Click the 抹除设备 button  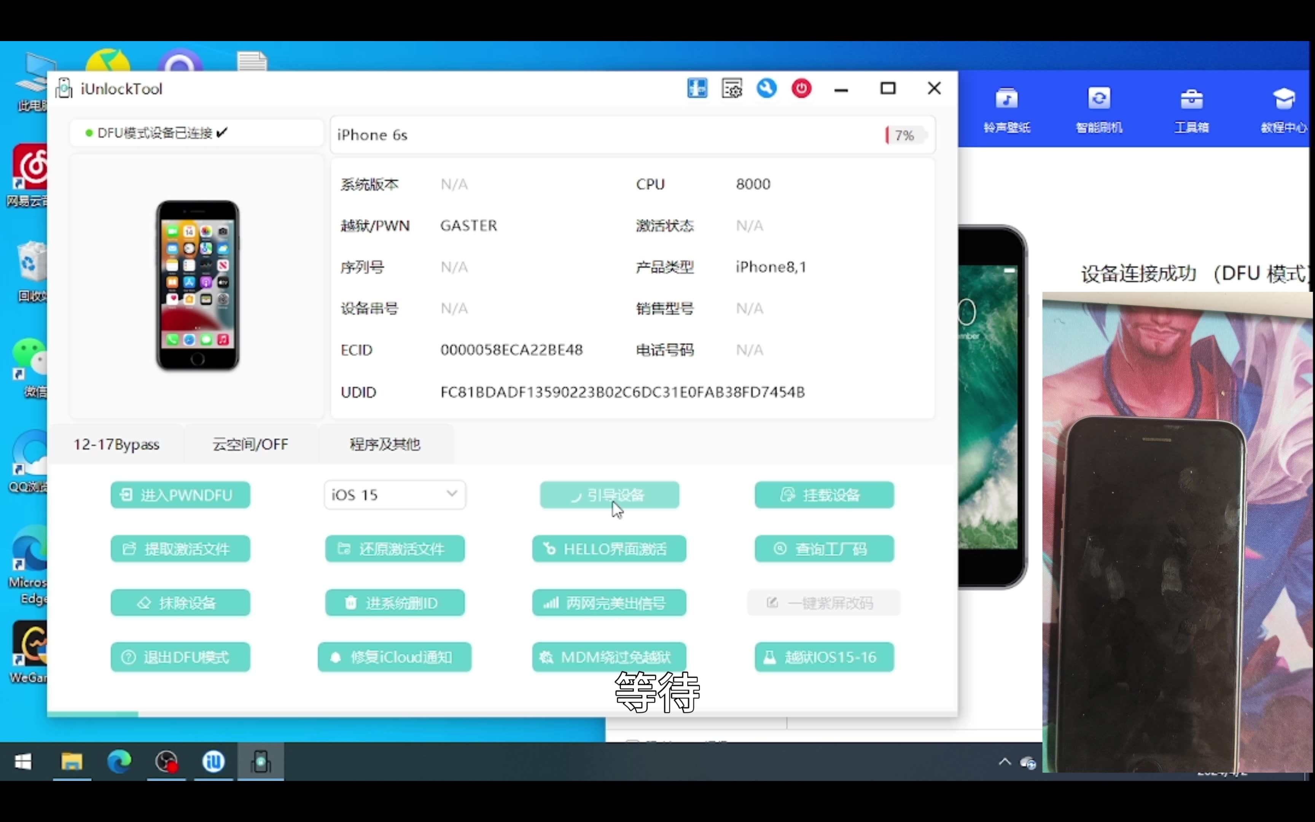click(180, 602)
